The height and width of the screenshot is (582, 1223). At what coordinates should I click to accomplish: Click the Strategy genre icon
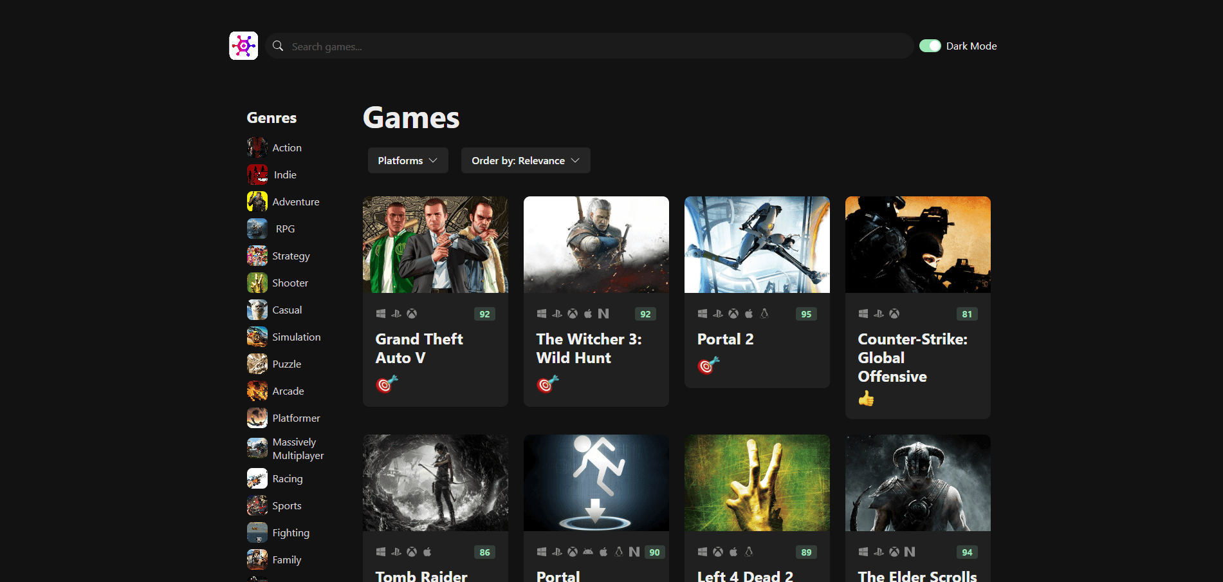(257, 256)
